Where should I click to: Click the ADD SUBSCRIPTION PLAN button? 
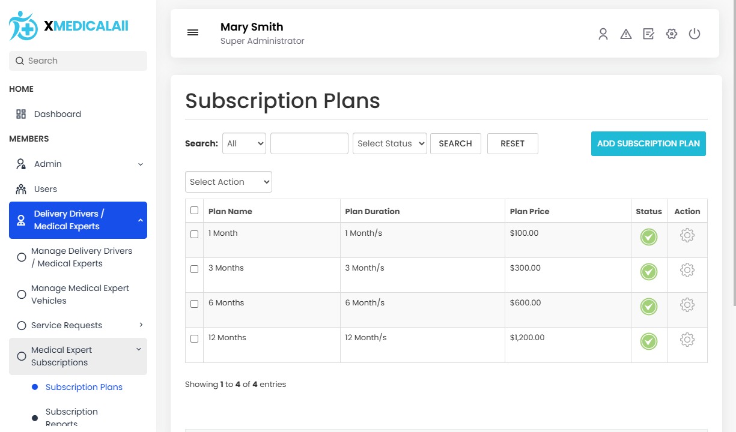648,143
